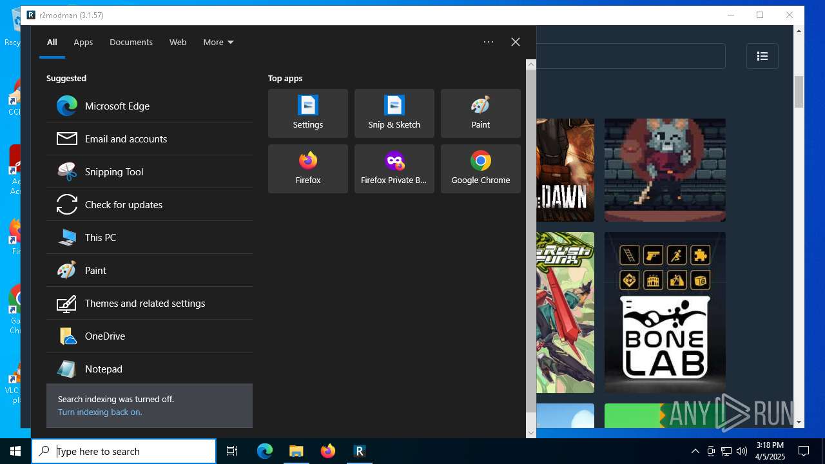Image resolution: width=825 pixels, height=464 pixels.
Task: Click the taskbar clock showing 3:18 PM
Action: [770, 451]
